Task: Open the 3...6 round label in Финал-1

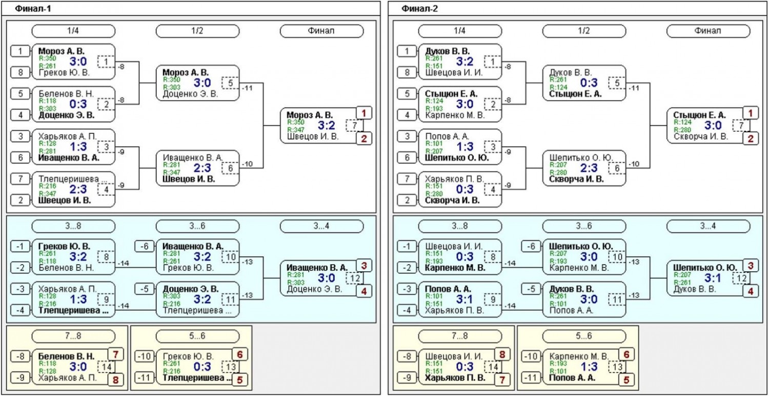Action: [197, 226]
